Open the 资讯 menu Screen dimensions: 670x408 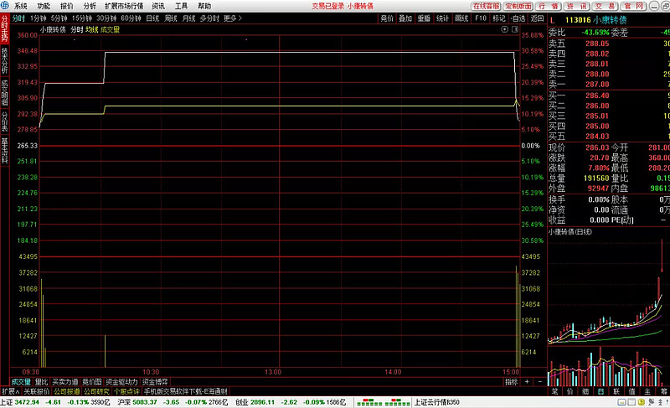click(x=158, y=6)
